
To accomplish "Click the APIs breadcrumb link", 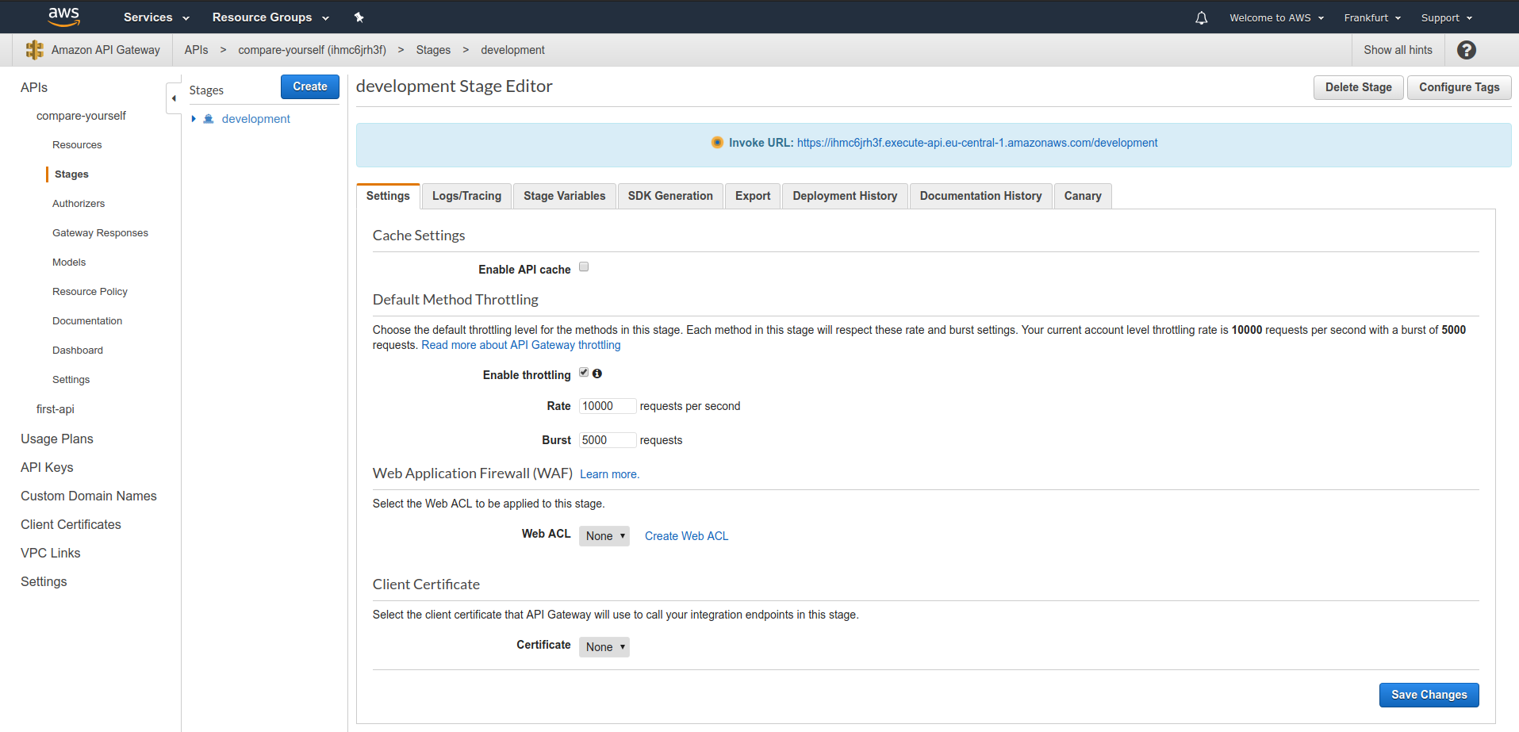I will (x=196, y=50).
